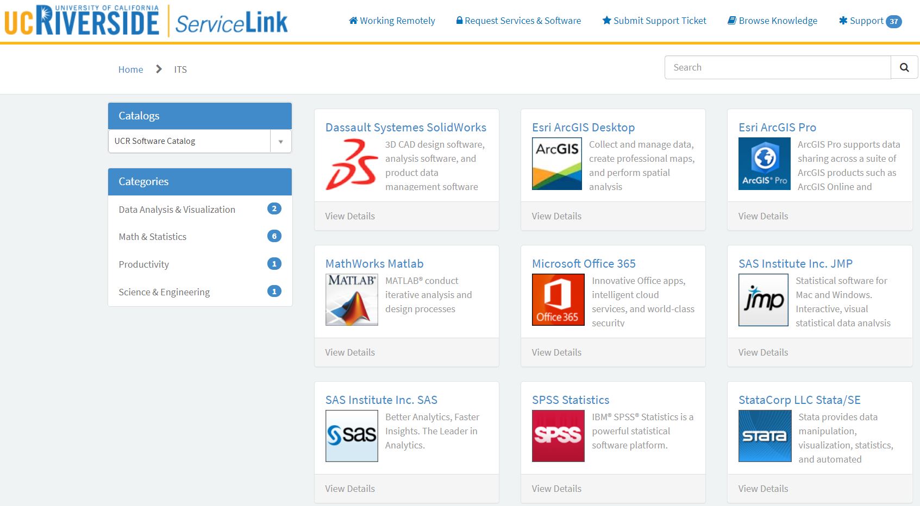Click the MATLAB logo thumbnail
This screenshot has height=506, width=920.
[x=352, y=300]
